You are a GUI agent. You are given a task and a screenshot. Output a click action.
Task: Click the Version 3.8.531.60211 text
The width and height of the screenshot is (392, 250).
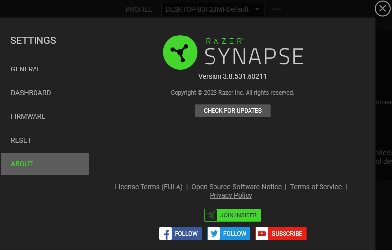coord(233,76)
